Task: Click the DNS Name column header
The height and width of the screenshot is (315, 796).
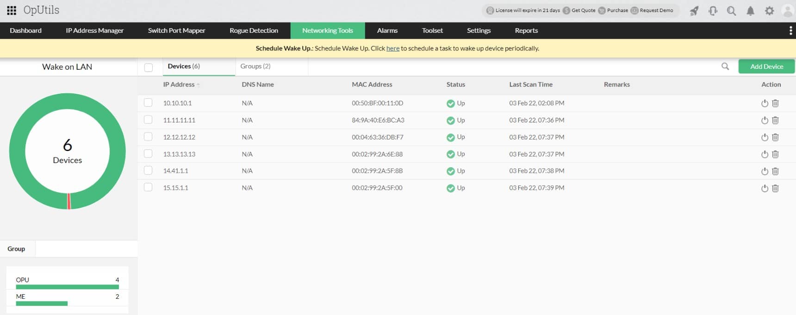Action: pyautogui.click(x=258, y=85)
